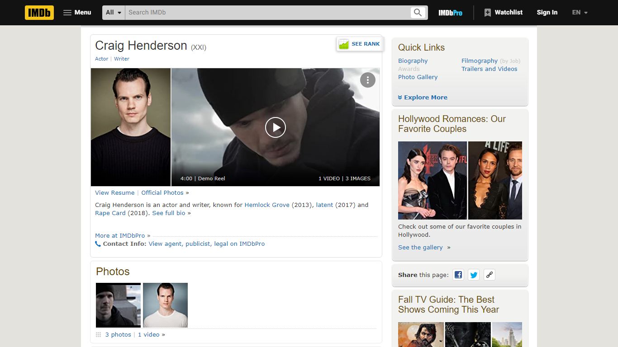Open Photo Gallery quick link
This screenshot has width=618, height=347.
pos(418,77)
